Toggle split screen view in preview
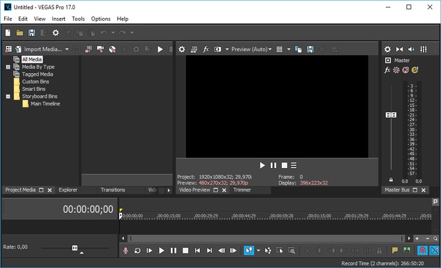The height and width of the screenshot is (268, 441). pos(218,50)
